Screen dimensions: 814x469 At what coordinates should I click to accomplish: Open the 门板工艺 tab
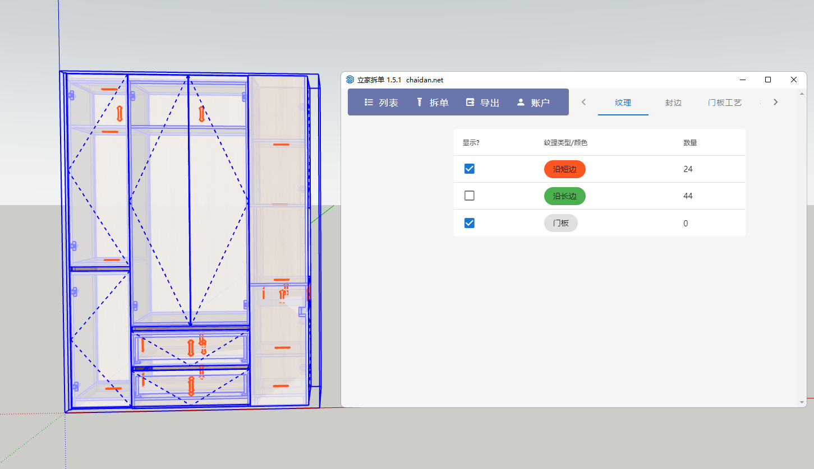pyautogui.click(x=724, y=103)
